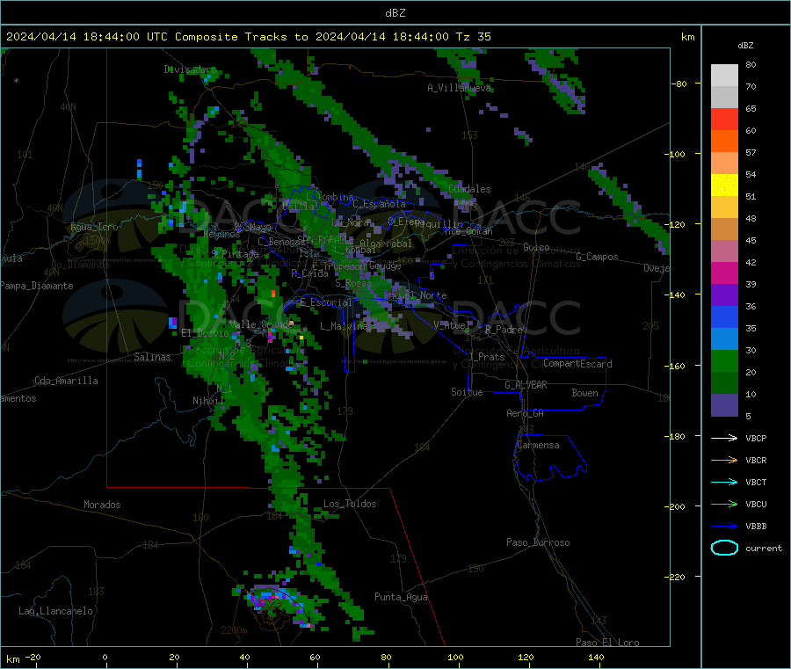The image size is (791, 669).
Task: Click the 'R_Padre' map label
Action: [504, 330]
